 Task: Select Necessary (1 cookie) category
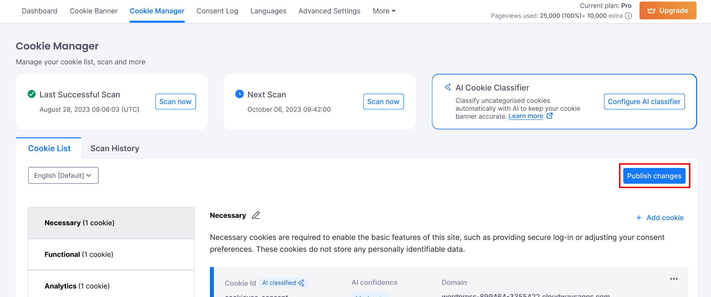[x=111, y=223]
